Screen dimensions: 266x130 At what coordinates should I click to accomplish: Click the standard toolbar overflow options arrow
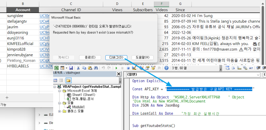221,68
